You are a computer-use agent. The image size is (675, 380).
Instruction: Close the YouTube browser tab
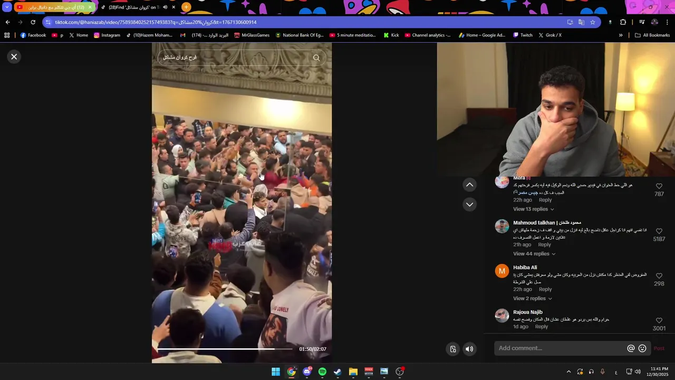[90, 7]
